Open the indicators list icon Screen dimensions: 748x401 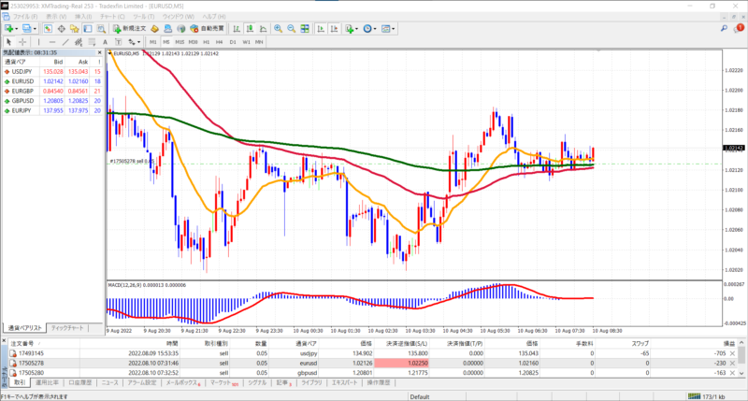pos(350,29)
